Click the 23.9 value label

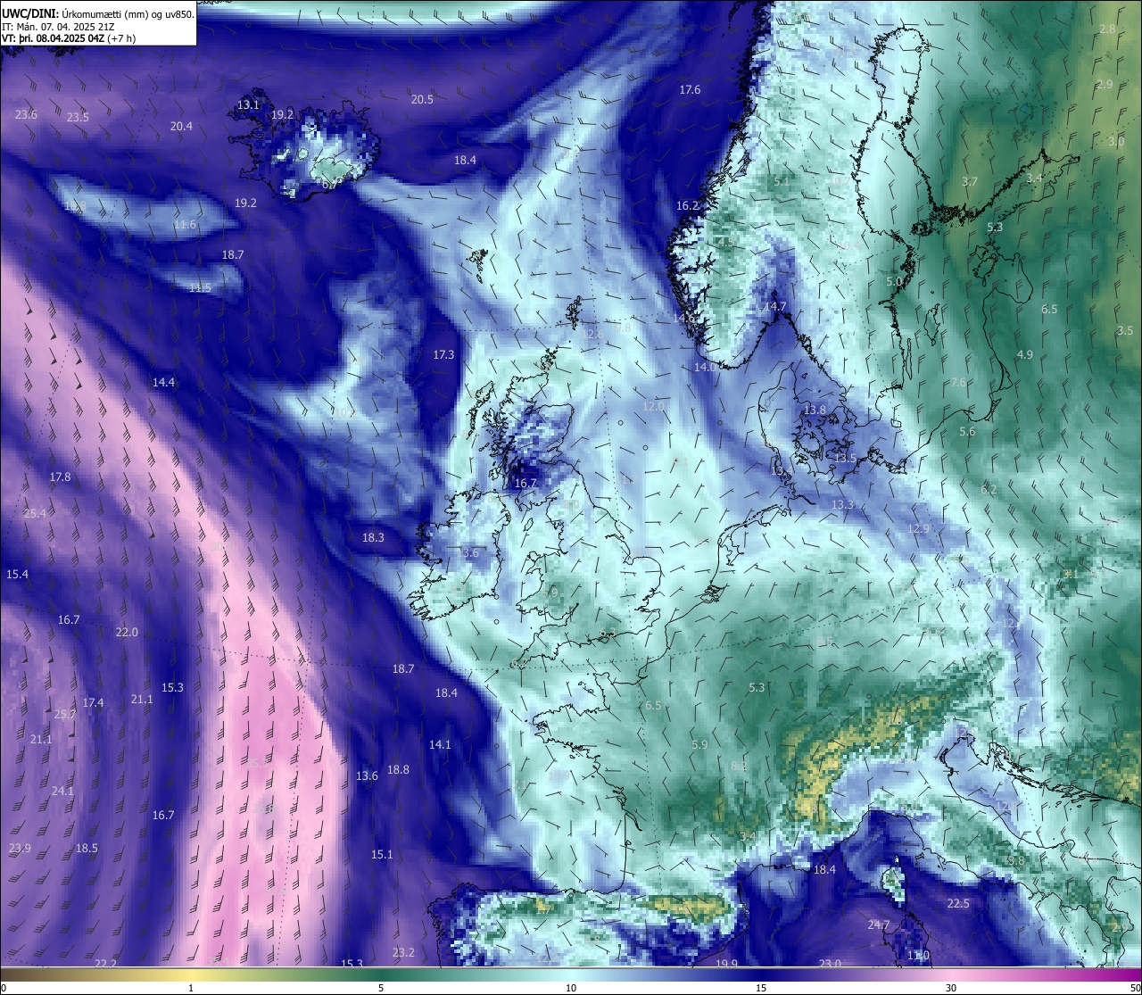[20, 849]
